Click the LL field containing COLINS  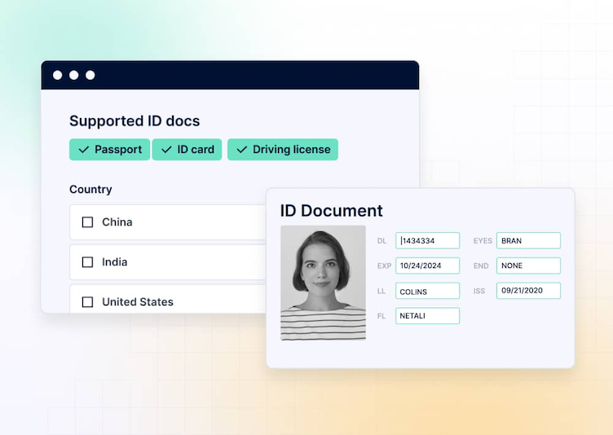click(428, 291)
